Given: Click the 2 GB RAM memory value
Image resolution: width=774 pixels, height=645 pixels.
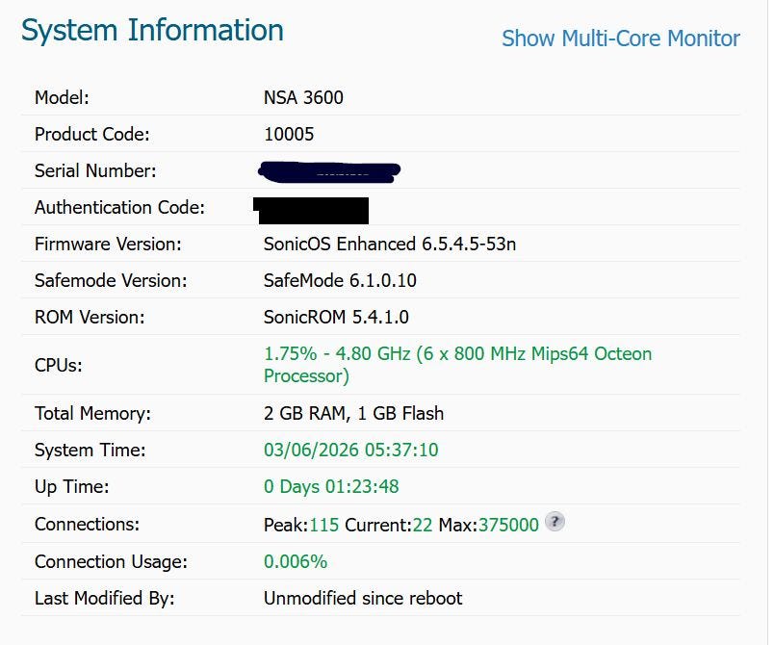Looking at the screenshot, I should click(353, 413).
